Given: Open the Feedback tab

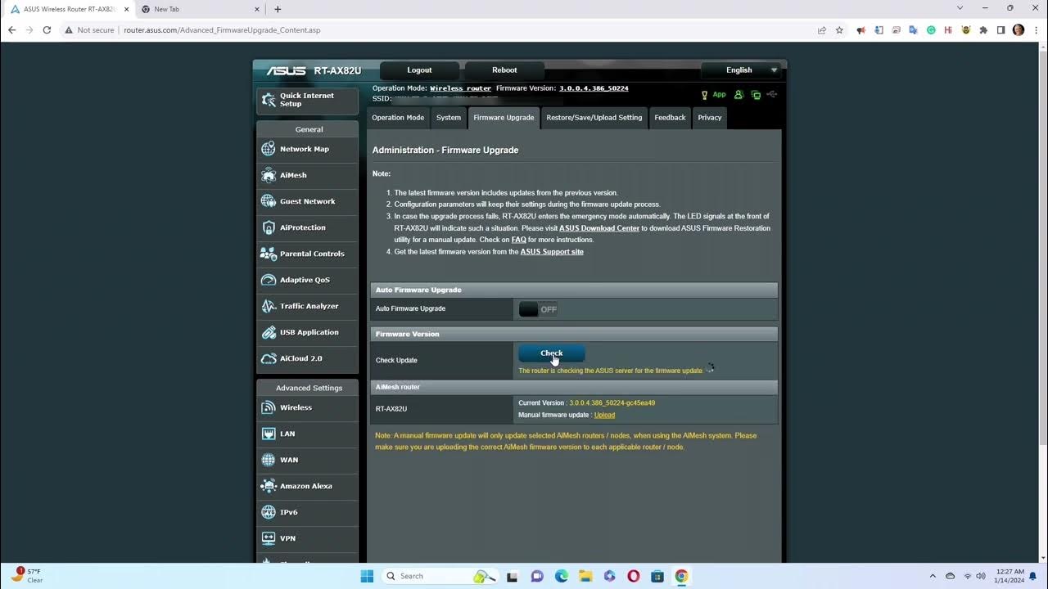Looking at the screenshot, I should [670, 118].
